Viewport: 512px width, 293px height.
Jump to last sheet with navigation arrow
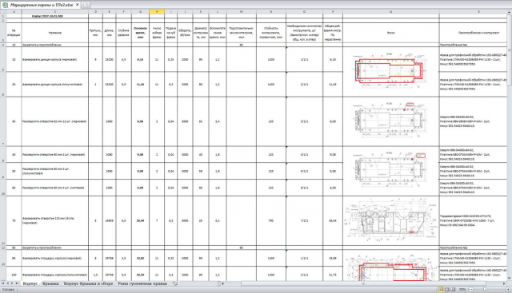click(x=17, y=283)
